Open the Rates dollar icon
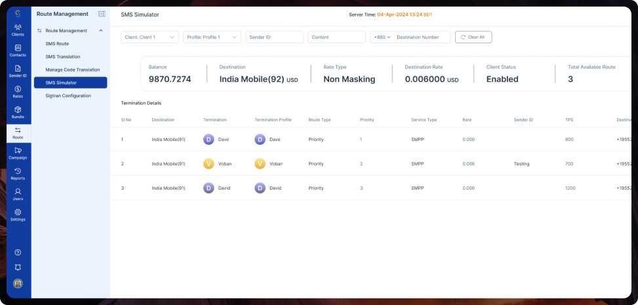This screenshot has width=638, height=305. tap(18, 89)
